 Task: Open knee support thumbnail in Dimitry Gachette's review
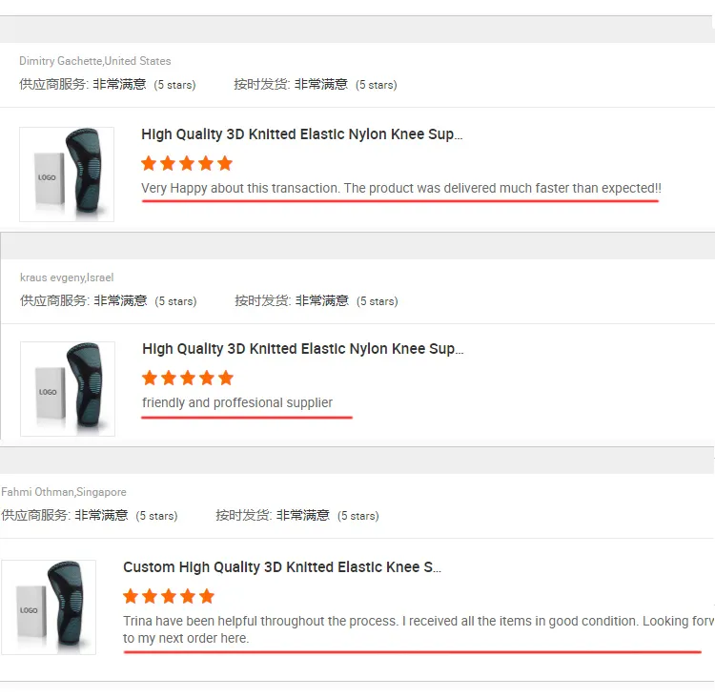pos(67,174)
